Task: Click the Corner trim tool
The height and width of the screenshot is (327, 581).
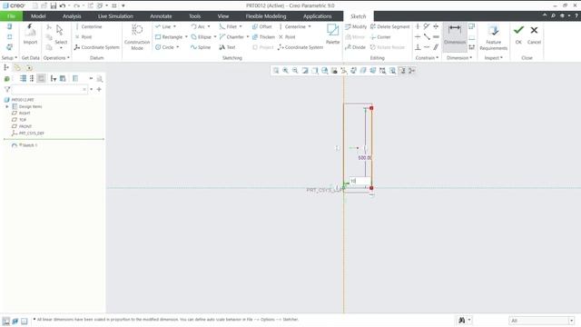Action: [380, 37]
